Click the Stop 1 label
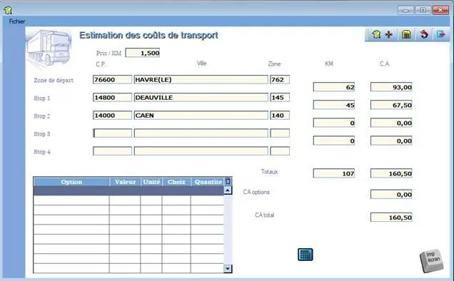Viewport: 454px width, 281px height. (x=42, y=98)
